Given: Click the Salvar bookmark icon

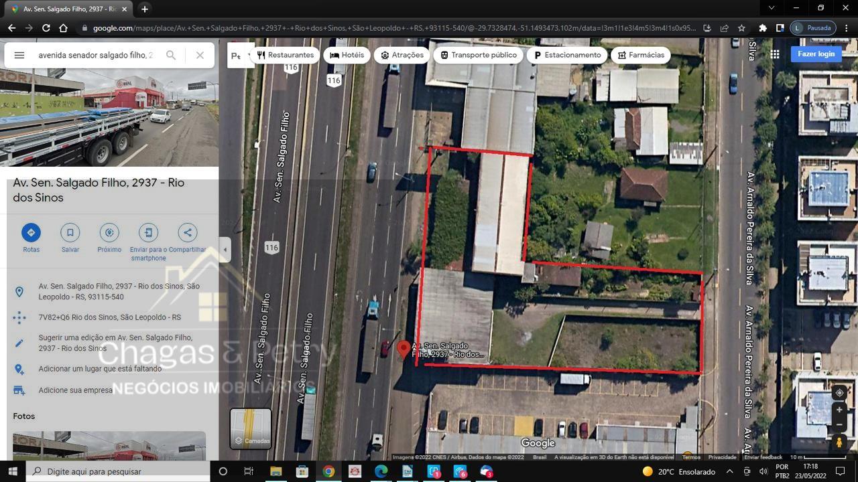Looking at the screenshot, I should point(70,233).
